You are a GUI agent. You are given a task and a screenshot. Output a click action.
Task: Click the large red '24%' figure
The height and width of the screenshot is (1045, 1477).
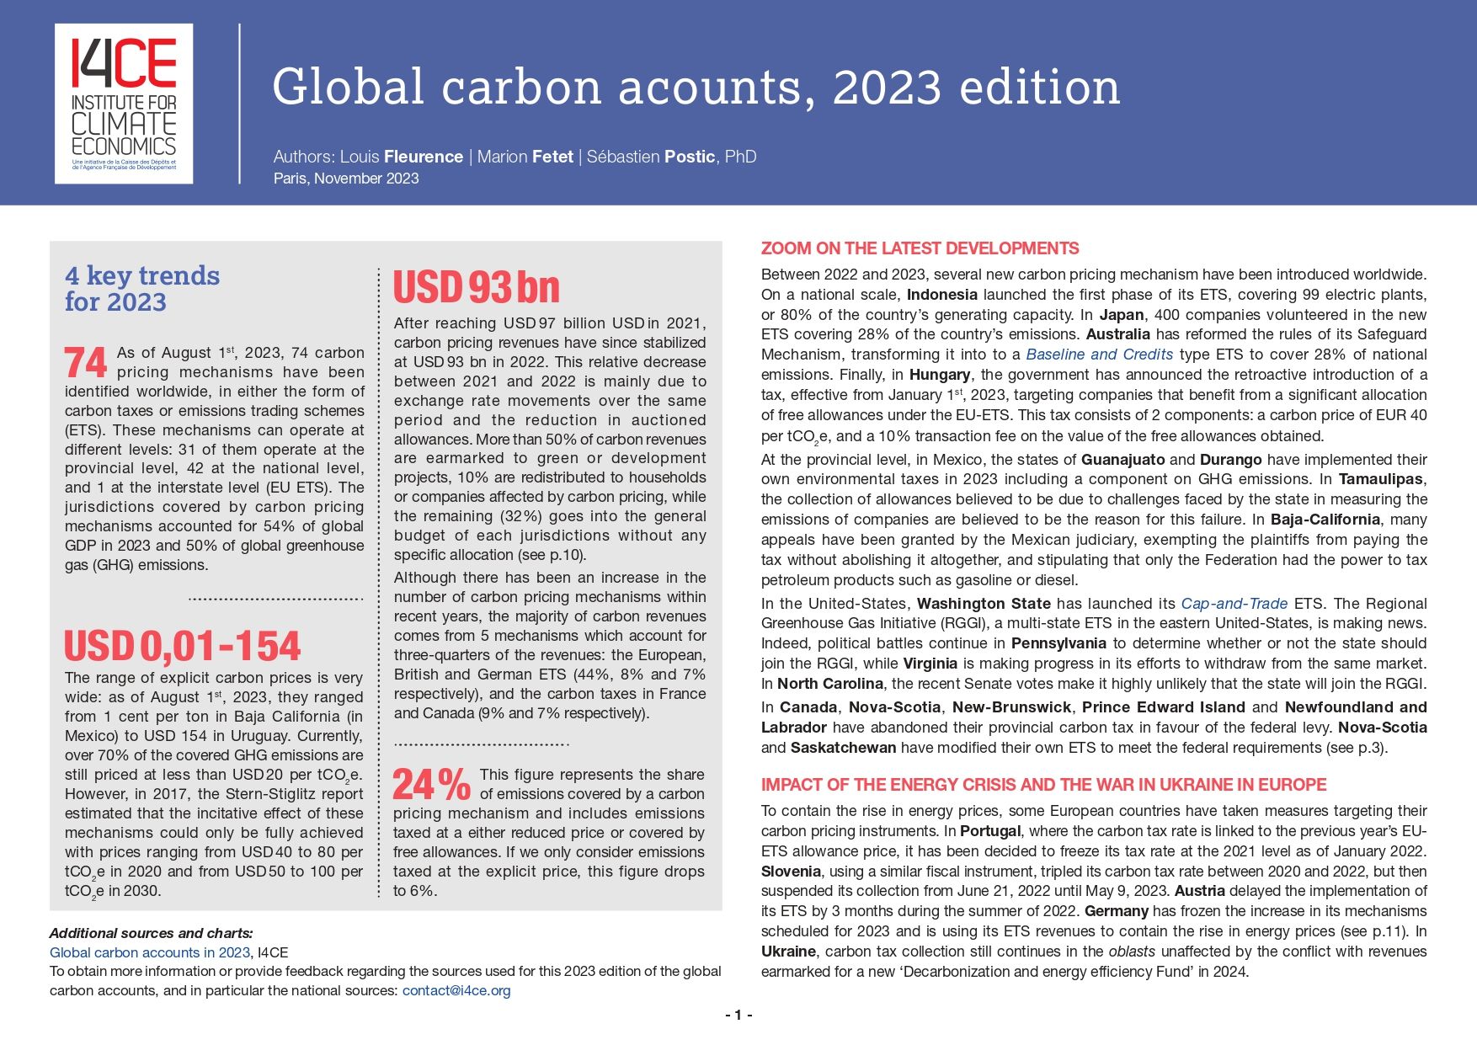(x=431, y=785)
